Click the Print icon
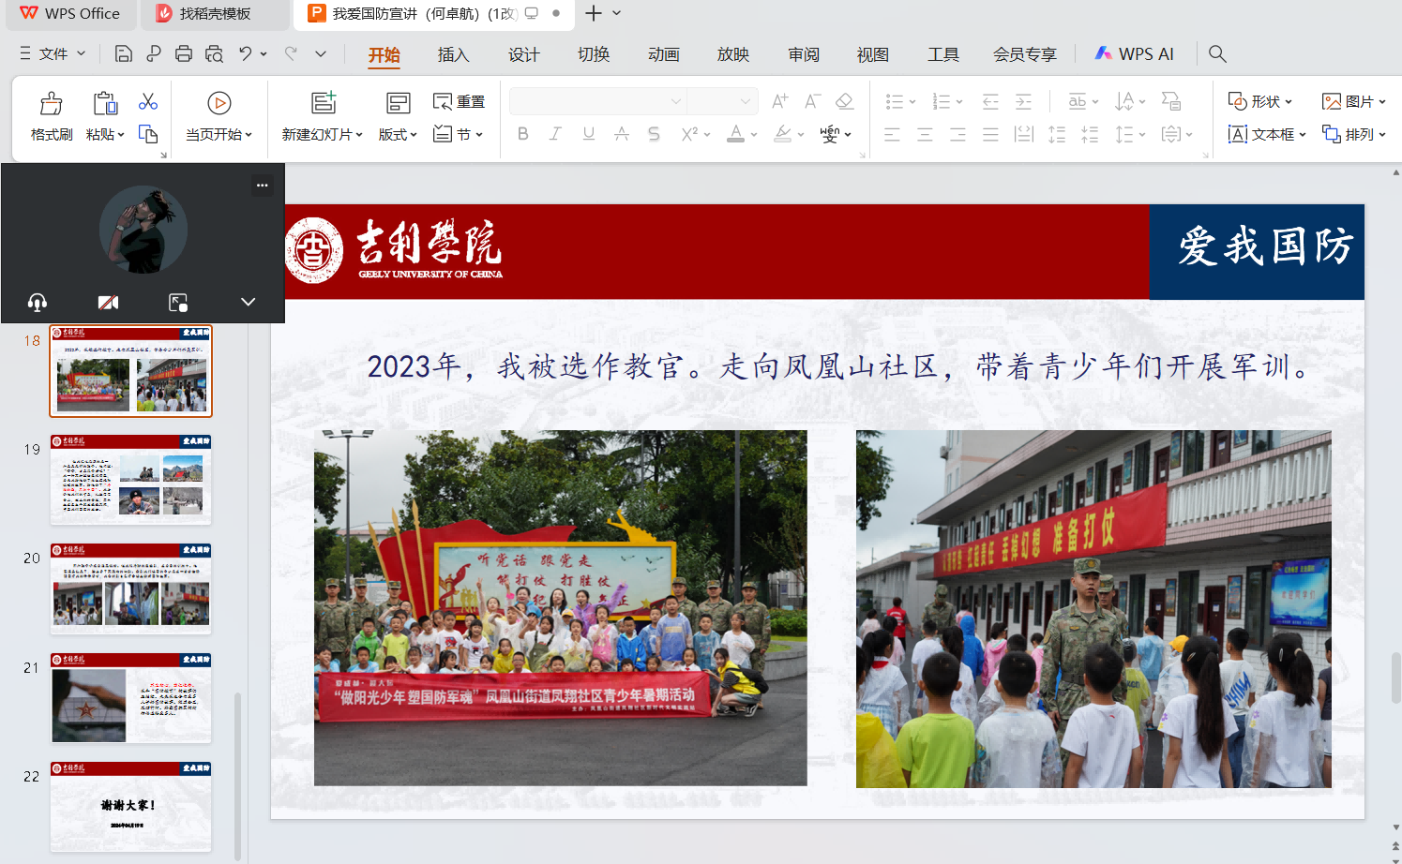This screenshot has width=1402, height=864. (x=184, y=53)
